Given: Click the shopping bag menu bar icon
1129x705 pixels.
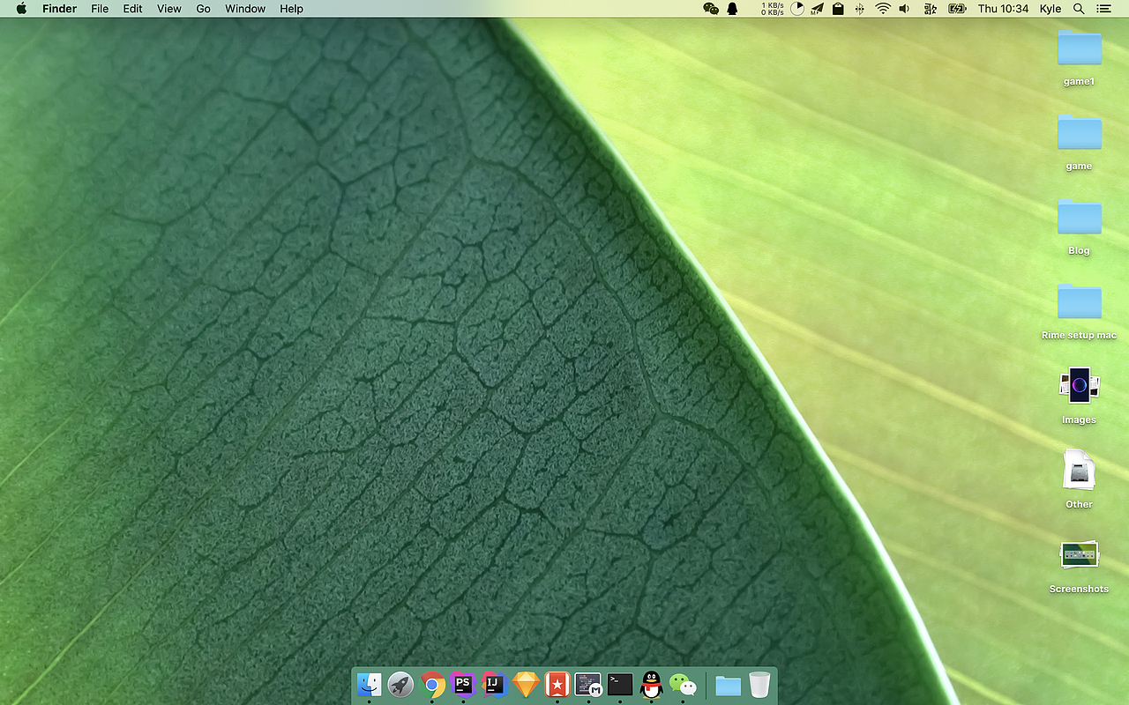Looking at the screenshot, I should pos(838,9).
